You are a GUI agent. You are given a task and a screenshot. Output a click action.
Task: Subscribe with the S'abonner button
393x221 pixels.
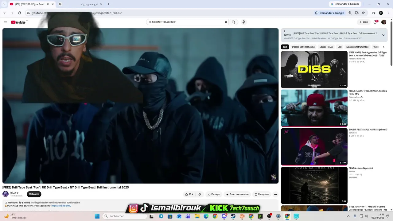click(34, 194)
